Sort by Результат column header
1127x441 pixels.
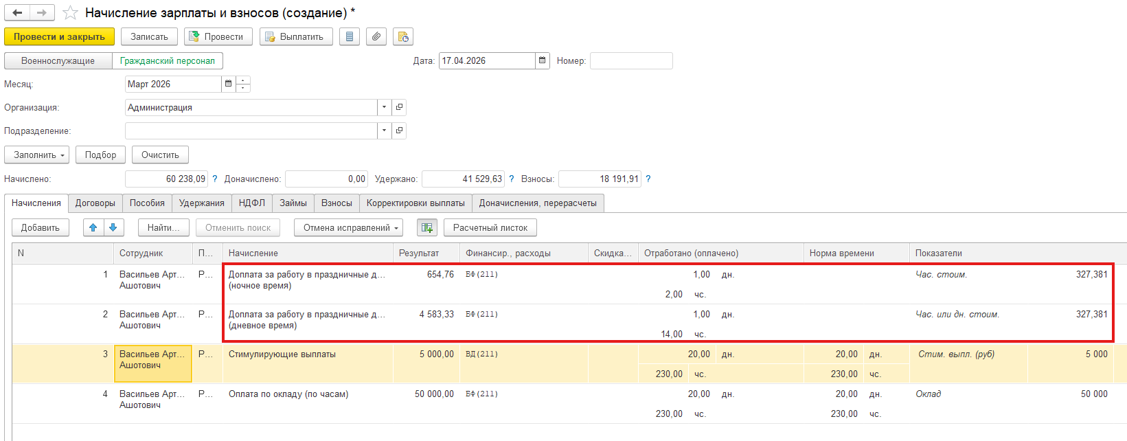[426, 253]
